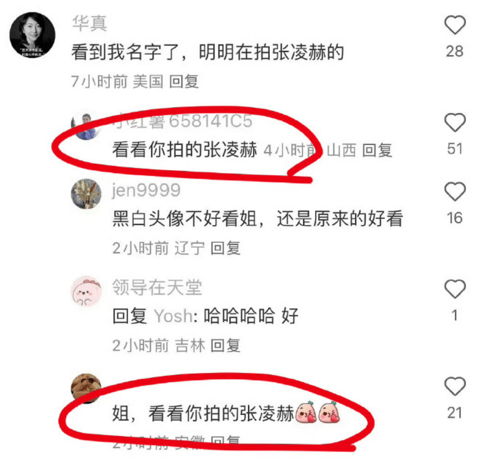Image resolution: width=482 pixels, height=466 pixels.
Task: Like the bottom comment with 21 likes
Action: (455, 386)
